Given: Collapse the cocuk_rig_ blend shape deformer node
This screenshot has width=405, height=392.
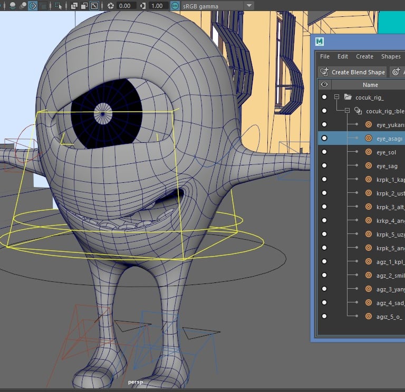Looking at the screenshot, I should point(347,111).
